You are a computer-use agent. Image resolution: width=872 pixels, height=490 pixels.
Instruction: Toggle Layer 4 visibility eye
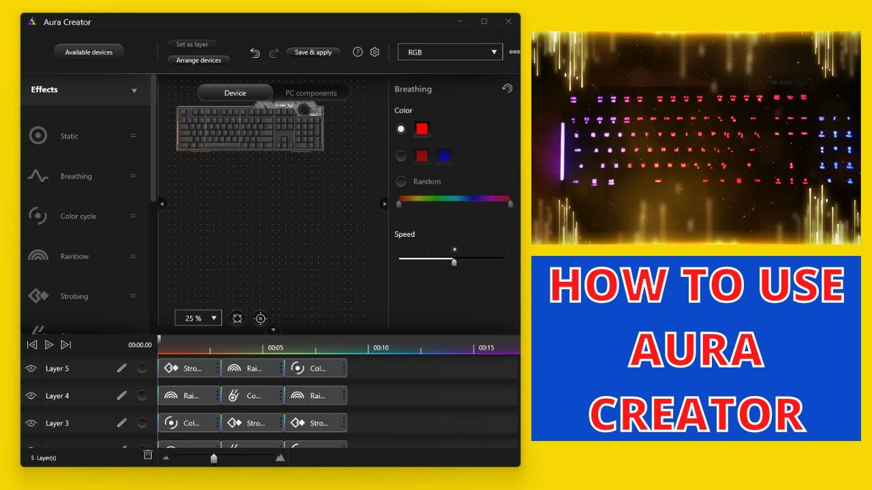pos(31,395)
